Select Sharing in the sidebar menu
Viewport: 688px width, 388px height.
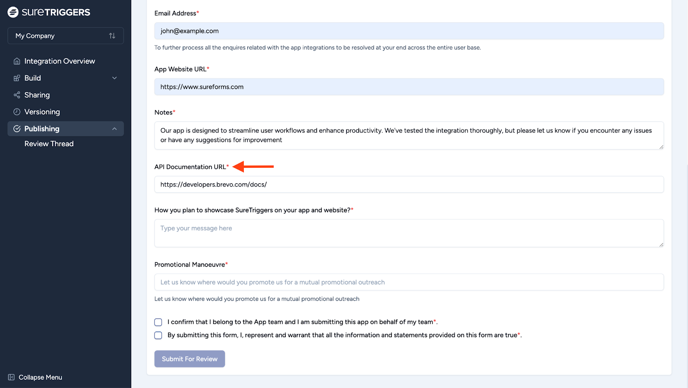37,95
